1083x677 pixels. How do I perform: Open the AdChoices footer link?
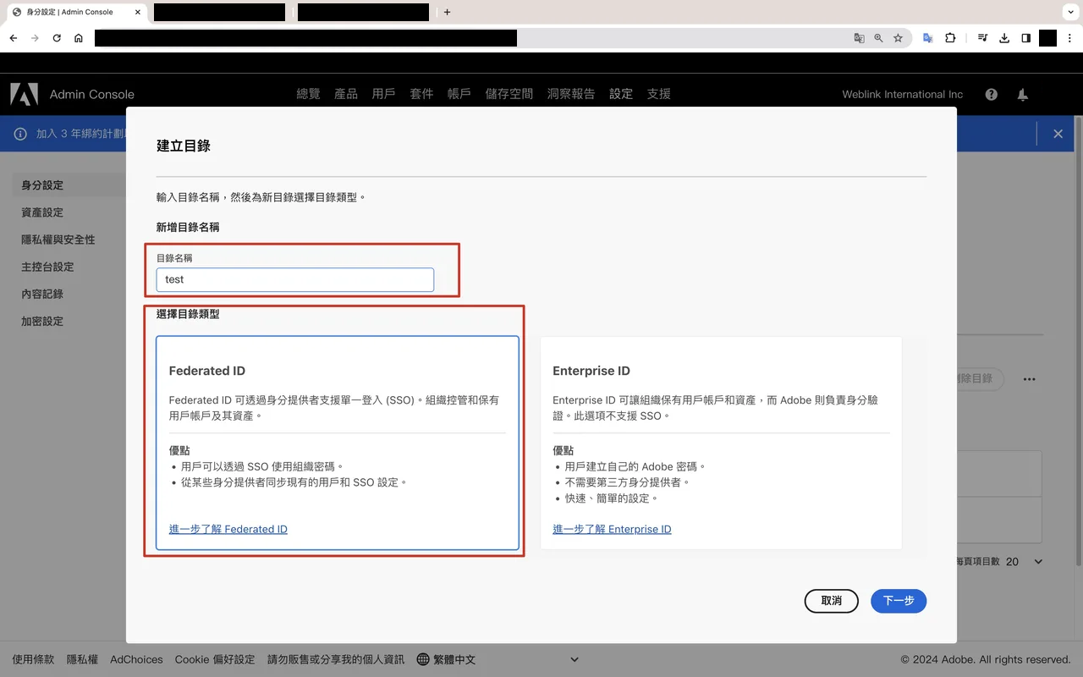[136, 659]
